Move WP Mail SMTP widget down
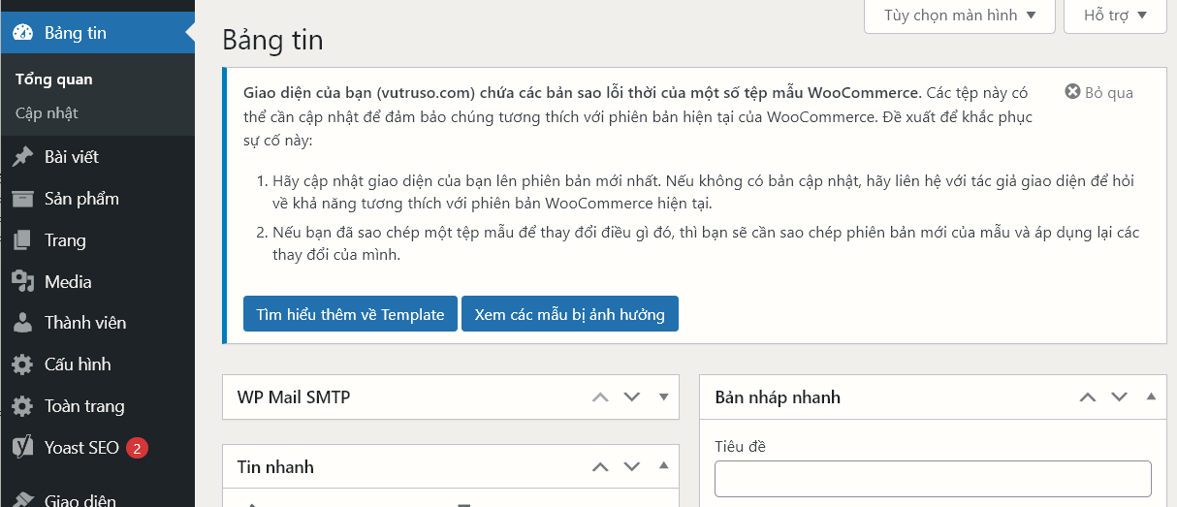This screenshot has width=1177, height=507. pos(632,396)
